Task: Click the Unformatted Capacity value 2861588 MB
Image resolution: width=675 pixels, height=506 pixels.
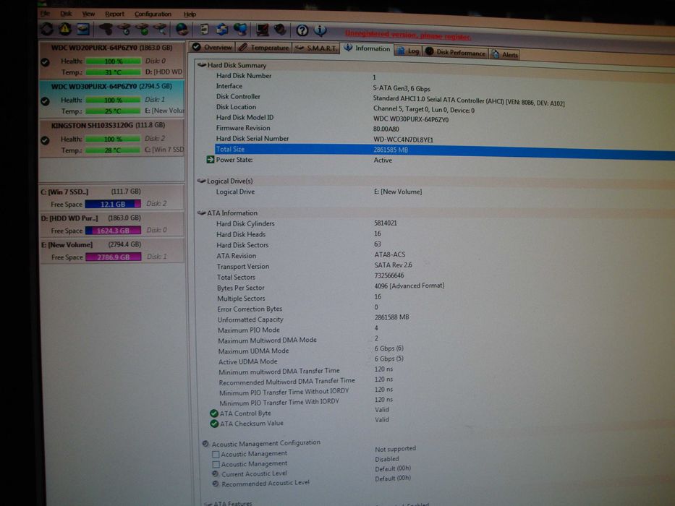Action: click(x=391, y=317)
